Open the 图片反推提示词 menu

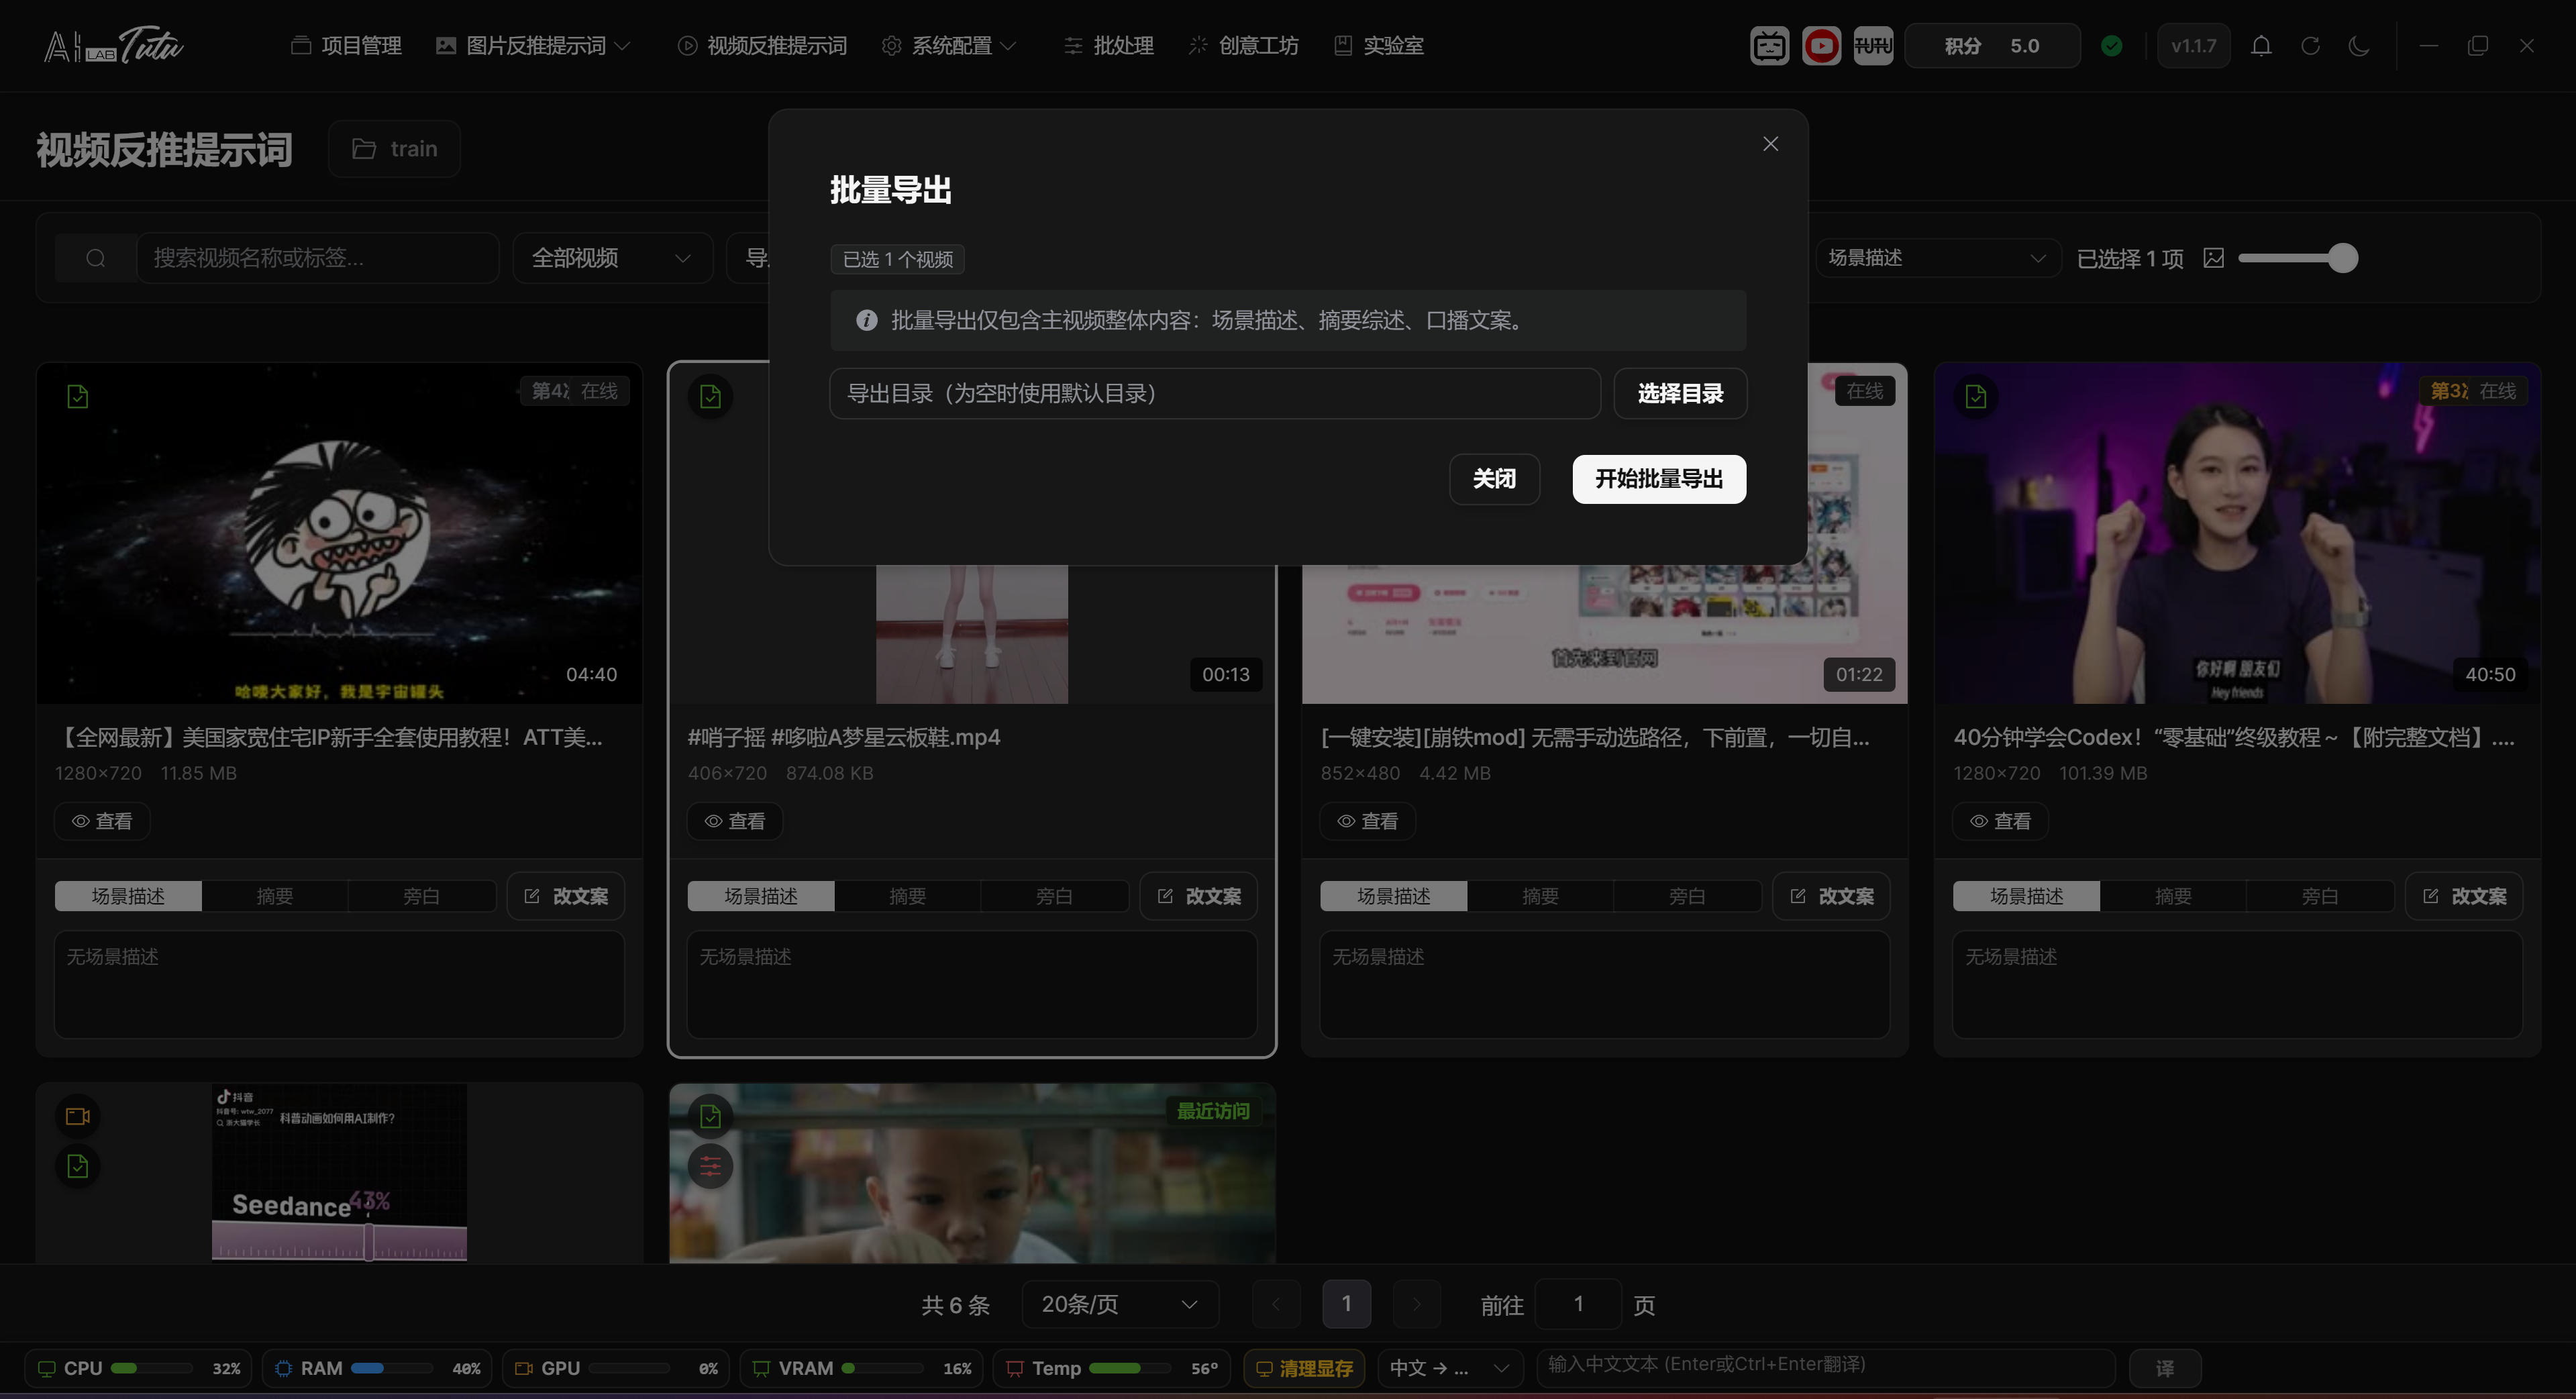coord(533,45)
